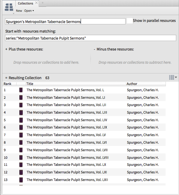Click book icon for Vol. LIX

(x=21, y=127)
